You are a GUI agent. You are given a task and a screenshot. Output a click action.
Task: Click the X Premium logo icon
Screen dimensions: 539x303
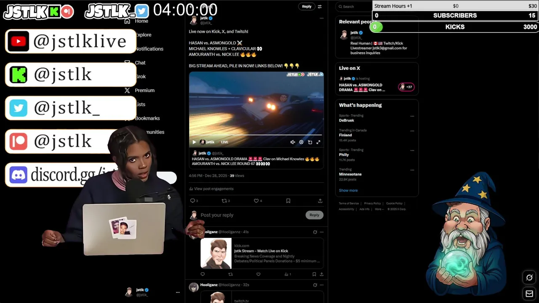pos(127,90)
